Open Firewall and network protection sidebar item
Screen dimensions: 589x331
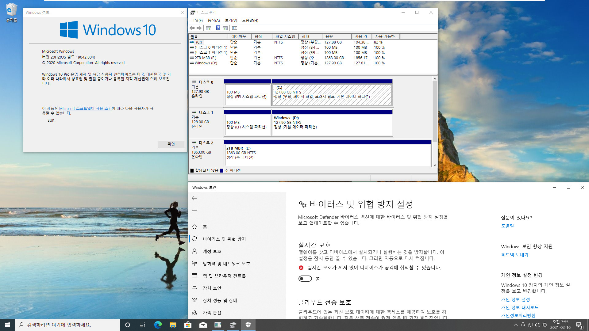(237, 264)
